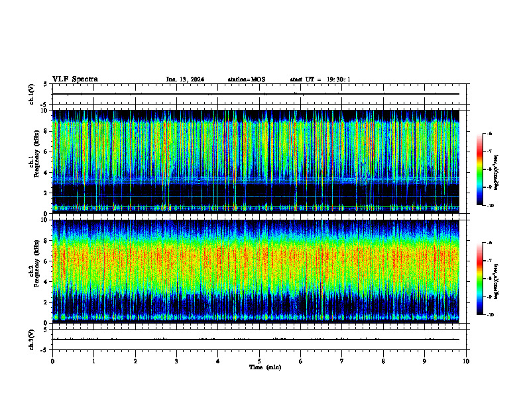
Task: Click time-axis tick label "4"
Action: 218,361
